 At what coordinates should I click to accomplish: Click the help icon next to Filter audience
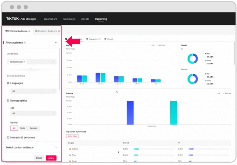coord(25,43)
